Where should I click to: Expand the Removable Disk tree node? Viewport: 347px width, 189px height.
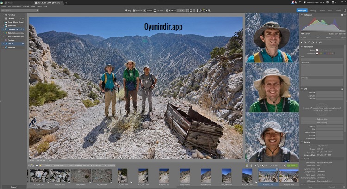tap(3, 37)
